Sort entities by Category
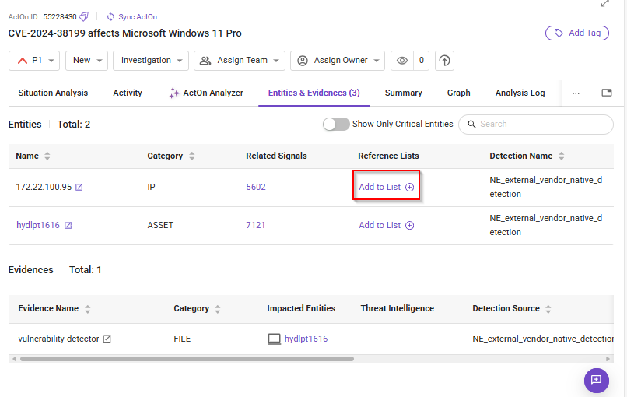This screenshot has width=627, height=397. (x=192, y=156)
